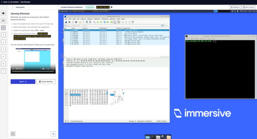Toggle auto-scroll during live capture
Viewport: 257px width, 139px height.
114,22
